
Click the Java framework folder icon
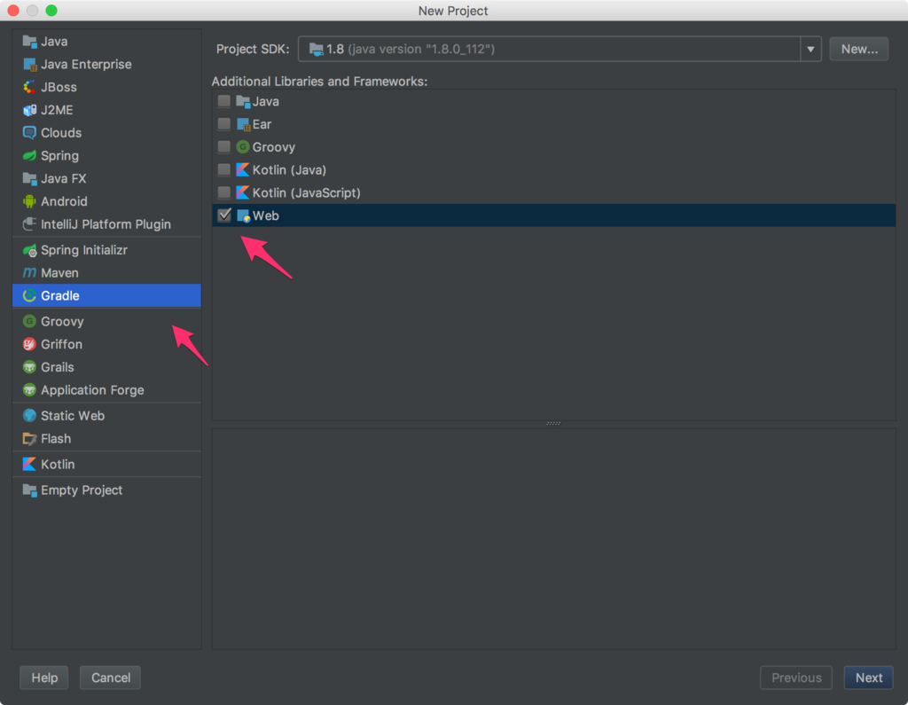[243, 101]
